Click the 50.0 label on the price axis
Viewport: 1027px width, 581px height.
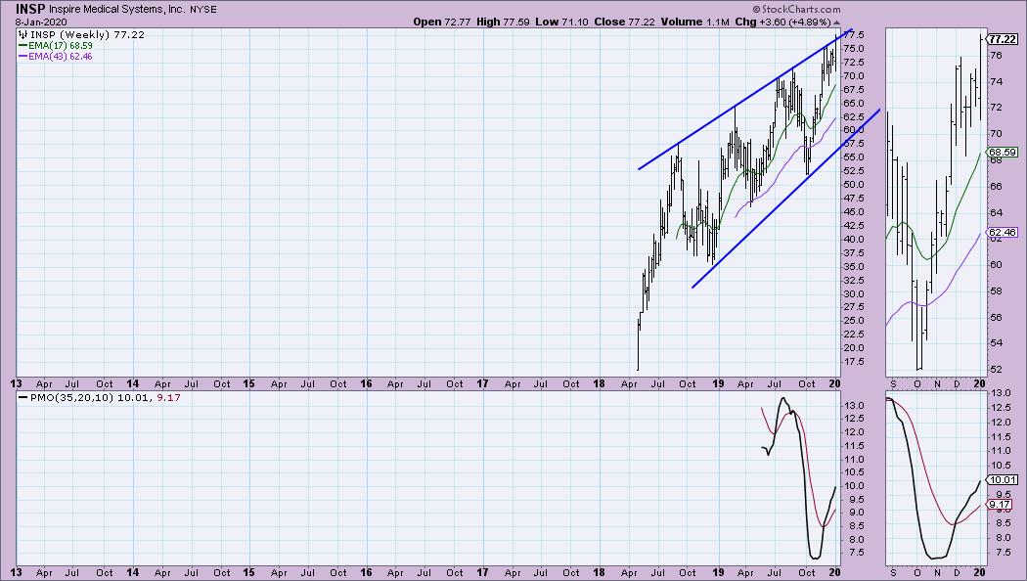(854, 185)
